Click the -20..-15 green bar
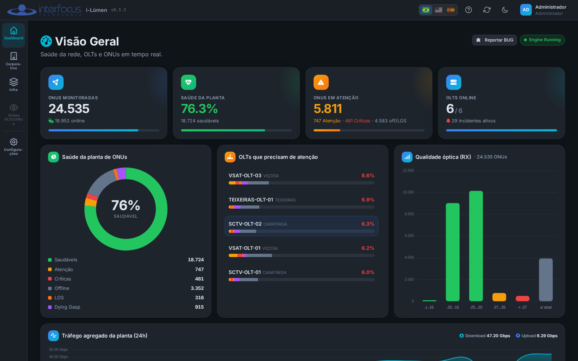Viewport: 578px width, 361px height. point(453,252)
